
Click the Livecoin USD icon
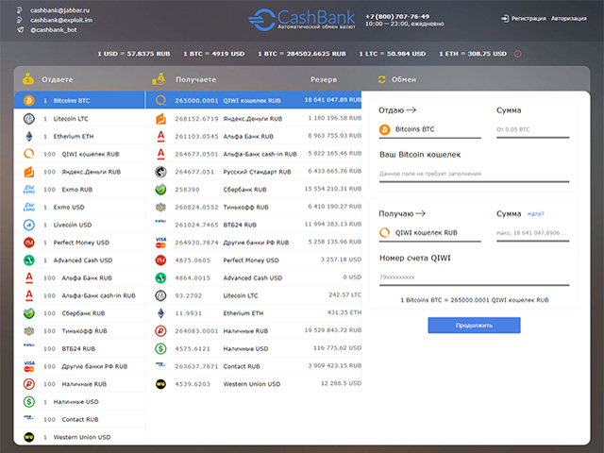coord(29,225)
